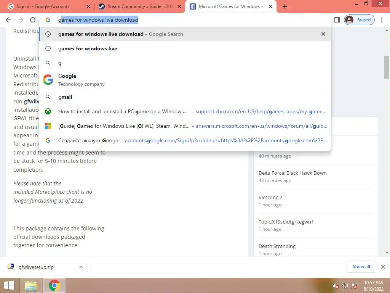Close the Steam Community tab
The width and height of the screenshot is (390, 293).
[179, 7]
